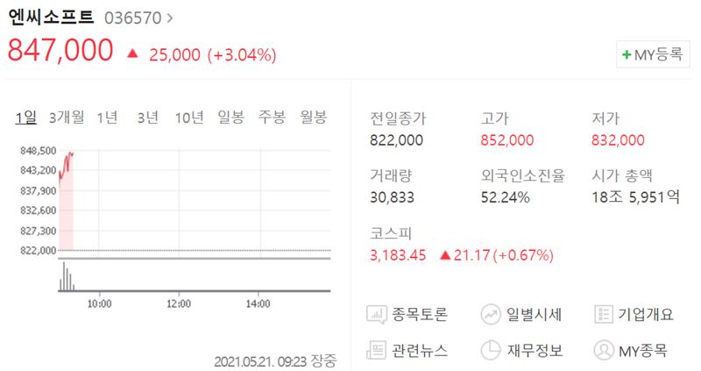Click the 종목토론 discussion icon
701x371 pixels.
pyautogui.click(x=377, y=314)
